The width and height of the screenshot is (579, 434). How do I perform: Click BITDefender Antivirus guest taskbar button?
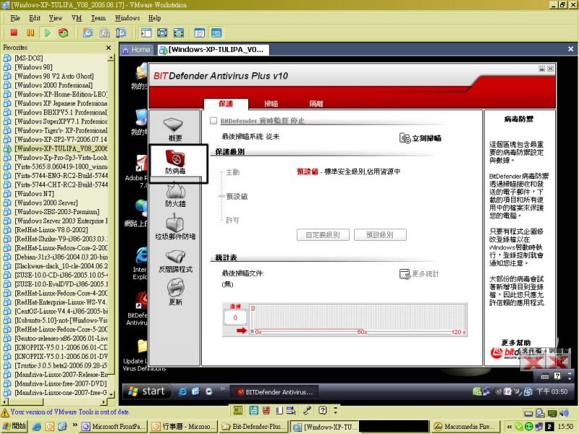click(x=275, y=392)
